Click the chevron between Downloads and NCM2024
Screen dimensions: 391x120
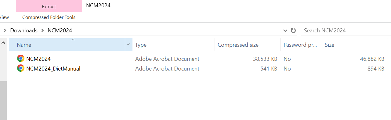point(42,31)
